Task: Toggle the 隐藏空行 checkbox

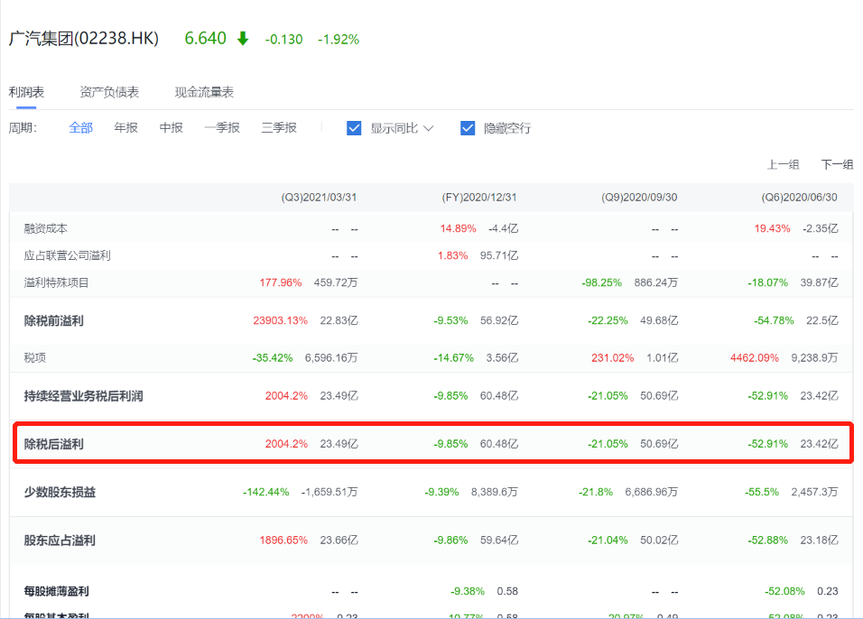Action: pyautogui.click(x=468, y=128)
